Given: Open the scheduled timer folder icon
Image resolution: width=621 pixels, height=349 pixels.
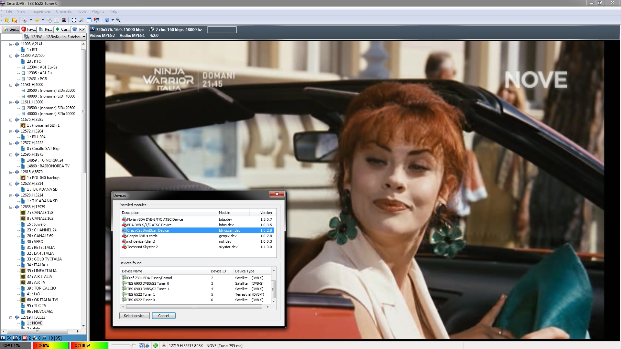Looking at the screenshot, I should [49, 20].
